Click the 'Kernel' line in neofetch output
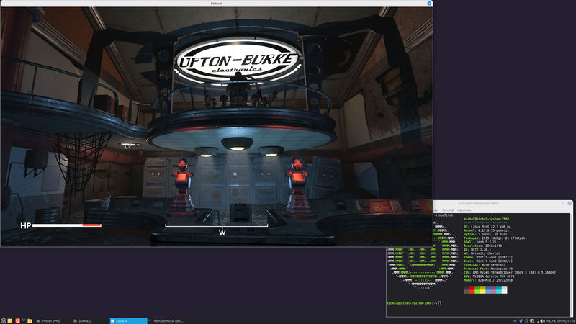 click(x=487, y=230)
